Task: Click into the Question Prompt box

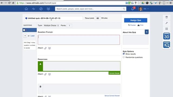Action: tap(79, 40)
